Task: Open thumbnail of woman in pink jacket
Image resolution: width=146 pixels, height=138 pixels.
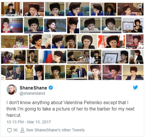Action: pos(15,42)
